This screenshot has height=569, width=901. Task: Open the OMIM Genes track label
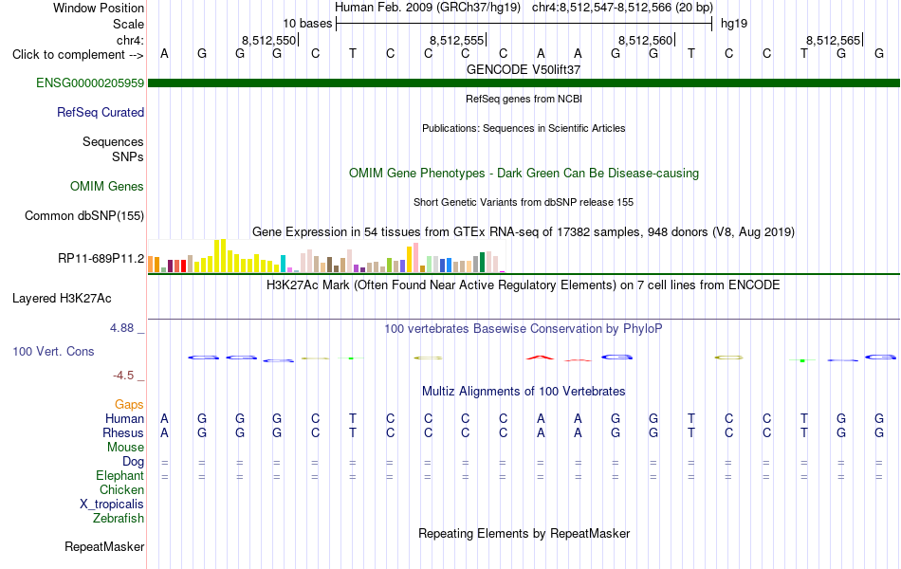coord(107,186)
